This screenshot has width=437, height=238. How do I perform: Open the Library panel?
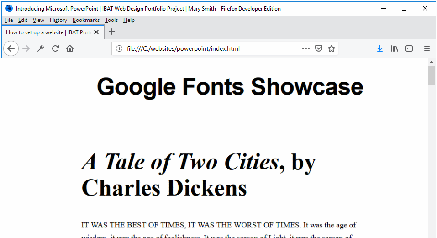[x=395, y=48]
